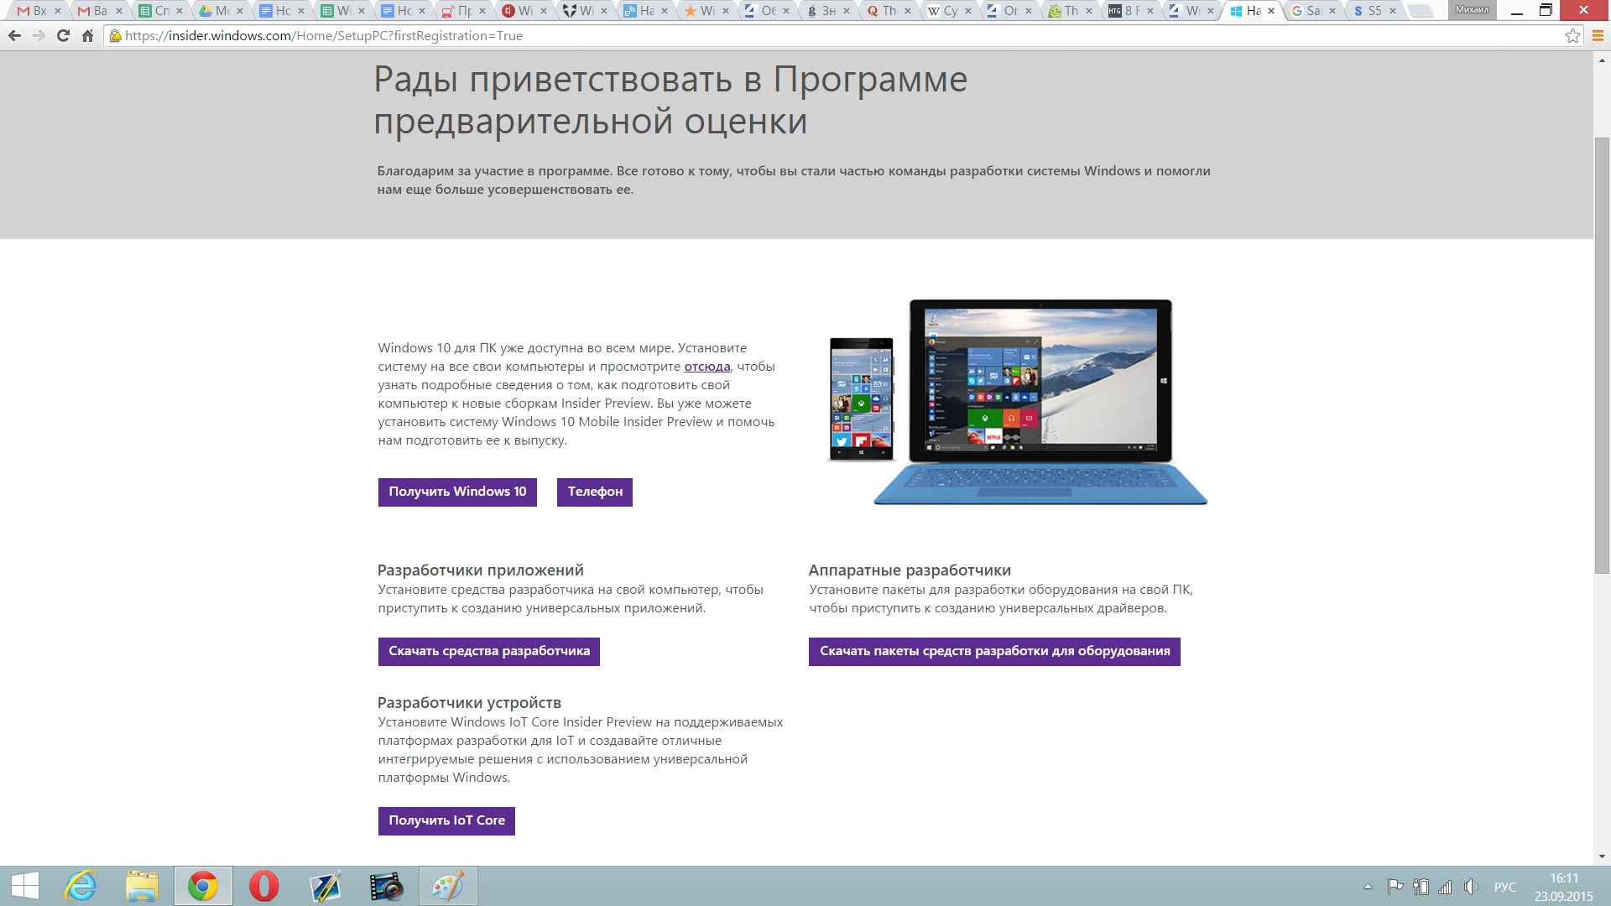Image resolution: width=1611 pixels, height=906 pixels.
Task: Open the Paint app on taskbar
Action: click(x=448, y=886)
